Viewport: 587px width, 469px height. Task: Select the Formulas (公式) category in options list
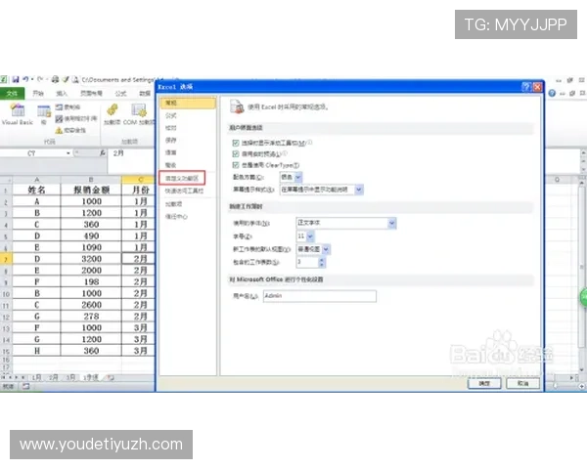(x=171, y=114)
